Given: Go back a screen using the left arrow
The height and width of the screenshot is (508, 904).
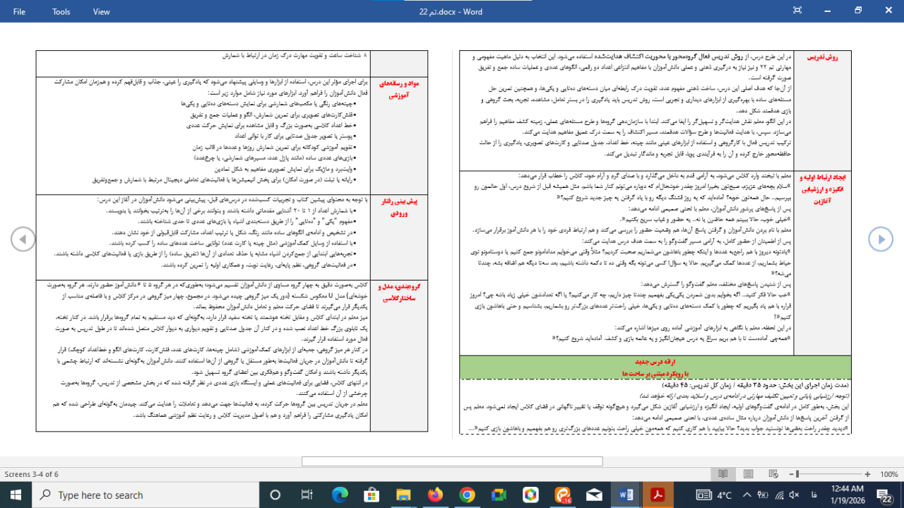Looking at the screenshot, I should click(x=23, y=239).
